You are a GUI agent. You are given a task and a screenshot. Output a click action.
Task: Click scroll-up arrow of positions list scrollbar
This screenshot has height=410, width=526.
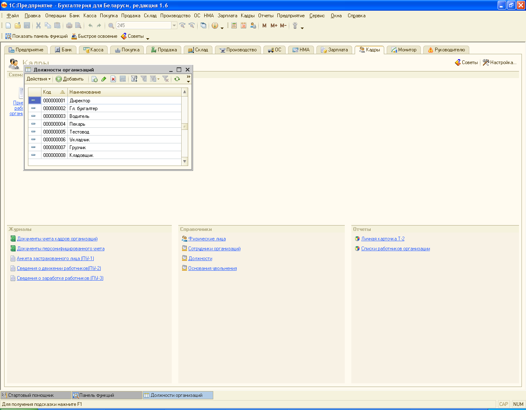185,92
